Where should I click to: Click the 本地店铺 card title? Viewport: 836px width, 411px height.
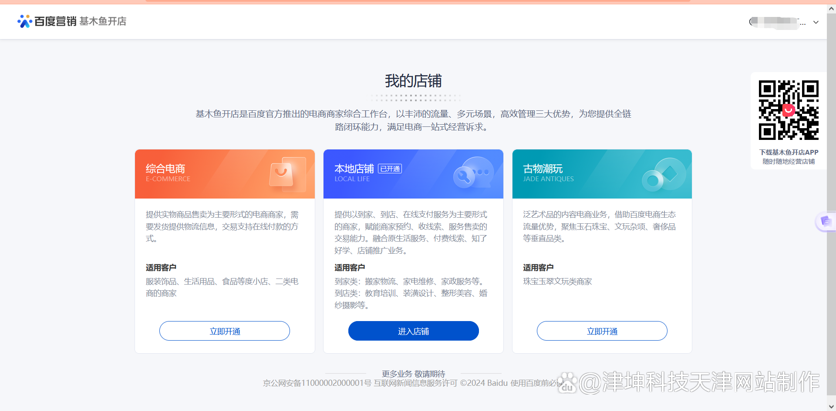pos(354,169)
